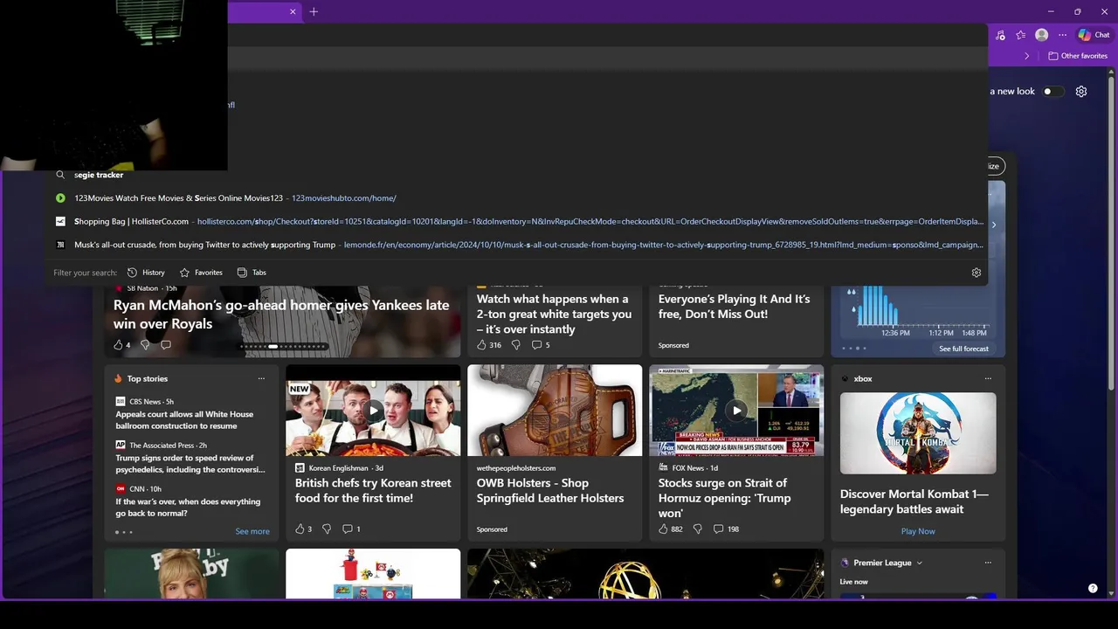The height and width of the screenshot is (629, 1118).
Task: Open Premier League card options ellipsis
Action: [x=988, y=563]
